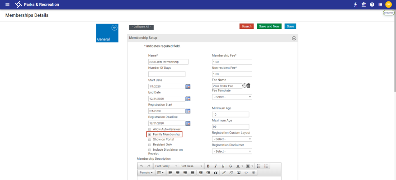396x180 pixels.
Task: Expand Registration Custom Layout dropdown
Action: pyautogui.click(x=232, y=139)
